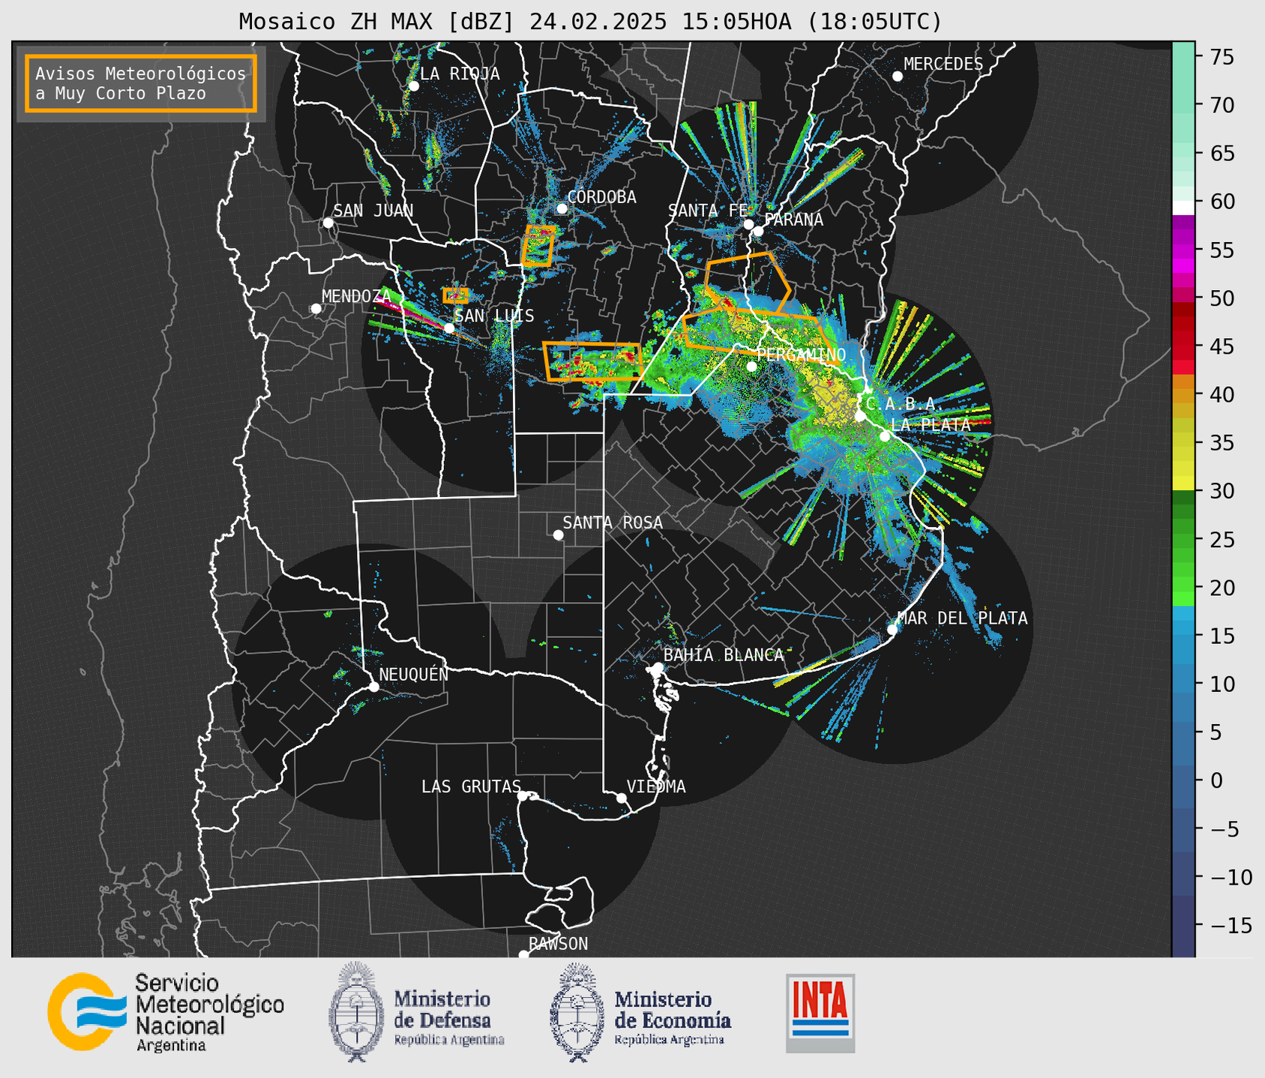Click the BAHÍA BLANCA city label
This screenshot has height=1078, width=1265.
723,655
